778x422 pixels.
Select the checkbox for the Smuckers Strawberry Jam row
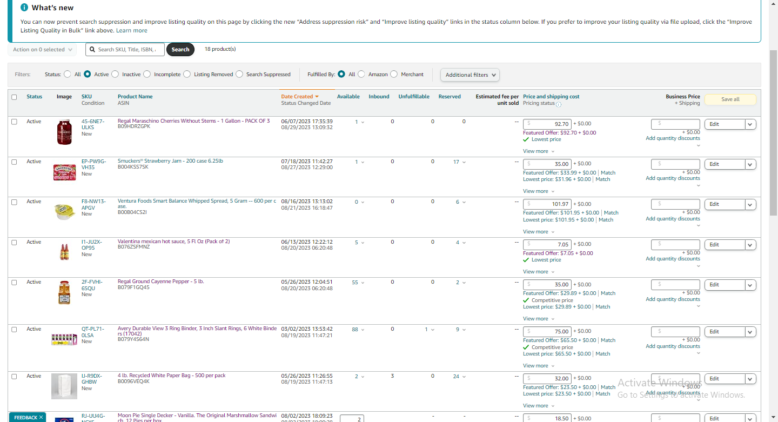14,162
